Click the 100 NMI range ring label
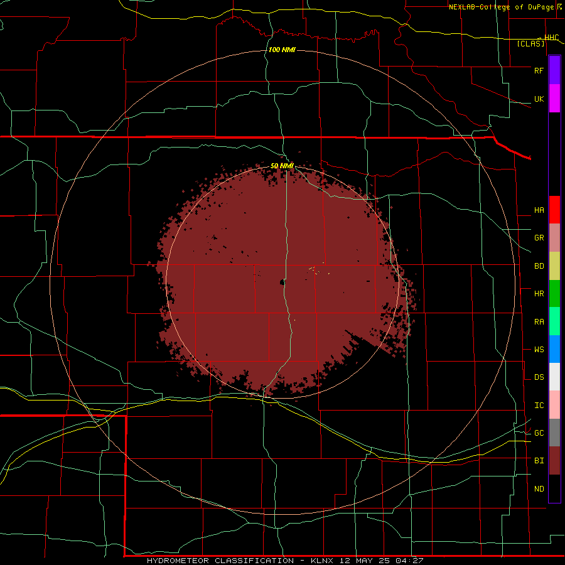565x565 pixels. tap(282, 50)
